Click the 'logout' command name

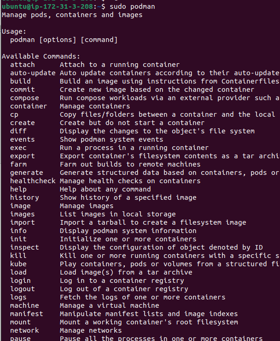[x=23, y=289]
